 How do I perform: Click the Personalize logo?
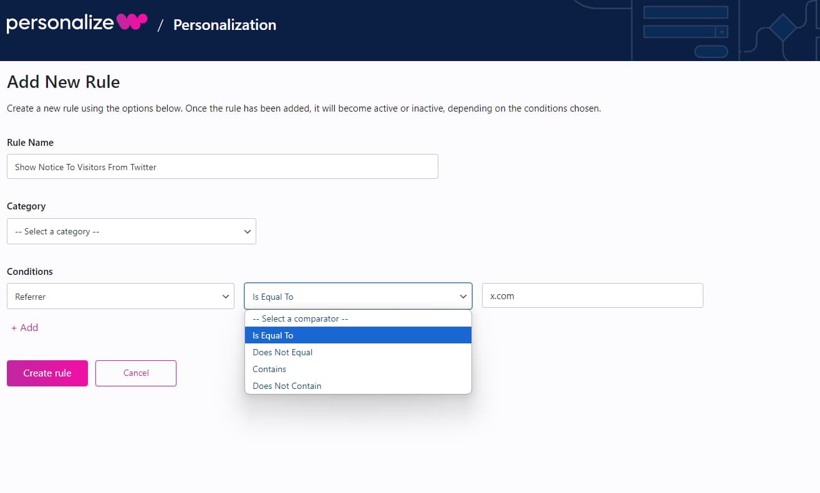tap(77, 24)
